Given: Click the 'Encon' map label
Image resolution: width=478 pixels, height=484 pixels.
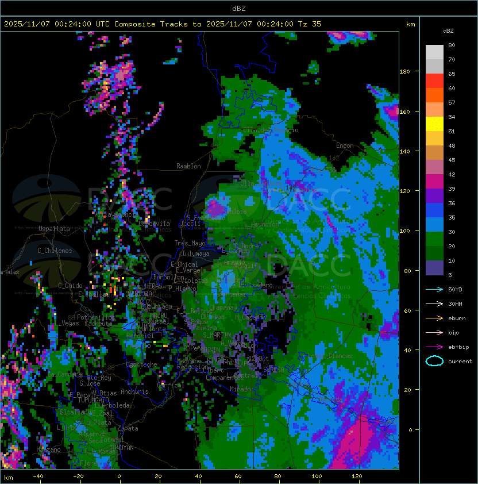Looking at the screenshot, I should [345, 145].
